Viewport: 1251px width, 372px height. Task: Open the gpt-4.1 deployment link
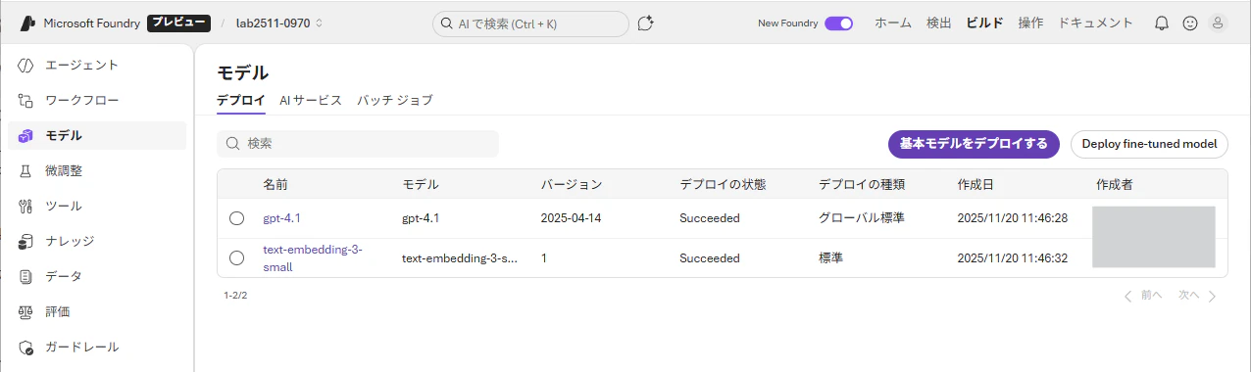[281, 218]
